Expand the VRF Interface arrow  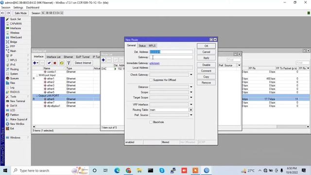pyautogui.click(x=191, y=105)
